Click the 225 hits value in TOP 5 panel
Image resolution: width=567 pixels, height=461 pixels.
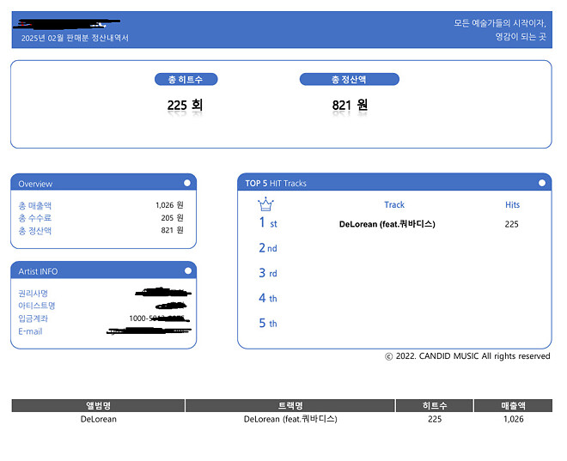[512, 224]
